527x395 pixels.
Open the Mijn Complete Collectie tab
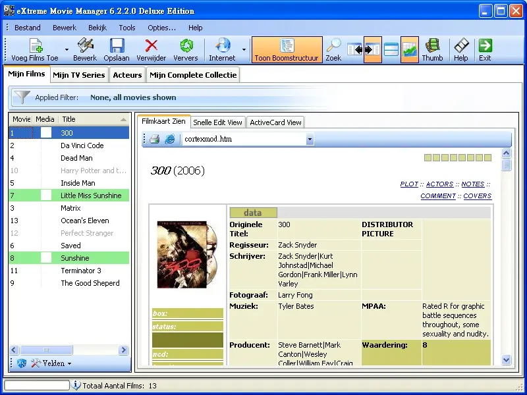point(193,75)
